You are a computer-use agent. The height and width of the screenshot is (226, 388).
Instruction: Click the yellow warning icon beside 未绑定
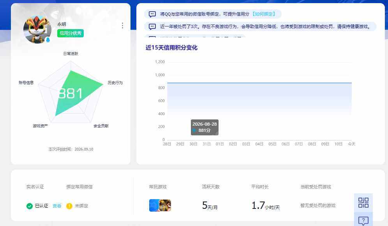coord(69,206)
